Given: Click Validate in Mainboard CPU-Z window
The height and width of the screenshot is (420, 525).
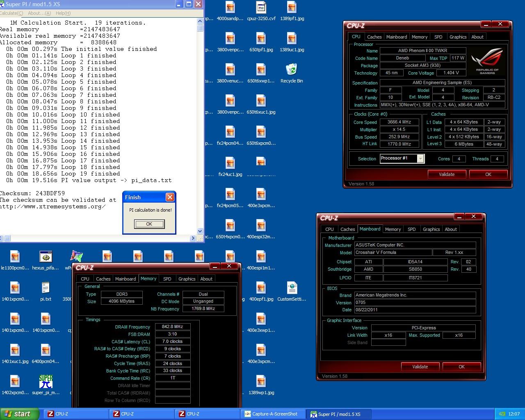Looking at the screenshot, I should coord(420,367).
